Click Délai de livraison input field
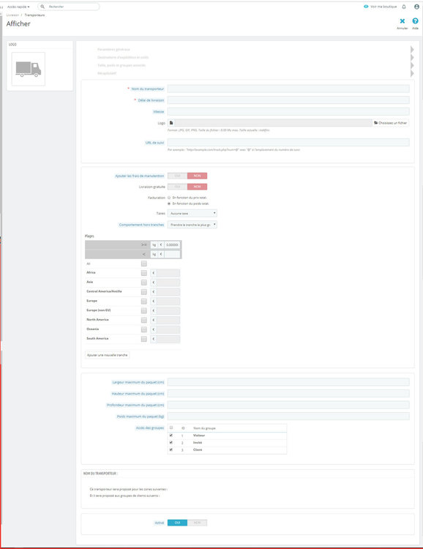The height and width of the screenshot is (549, 423). [x=288, y=100]
